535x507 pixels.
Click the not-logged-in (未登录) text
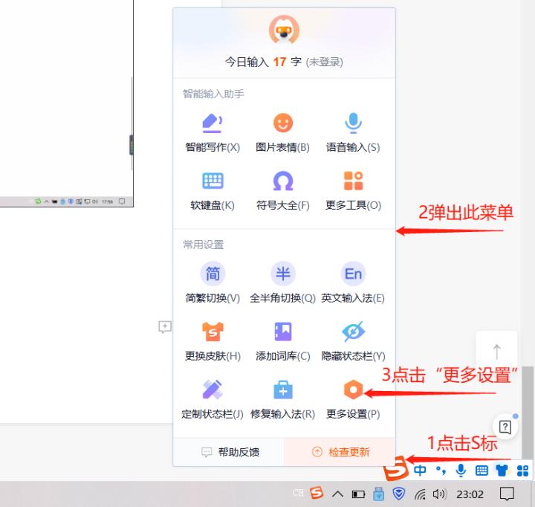(x=324, y=62)
